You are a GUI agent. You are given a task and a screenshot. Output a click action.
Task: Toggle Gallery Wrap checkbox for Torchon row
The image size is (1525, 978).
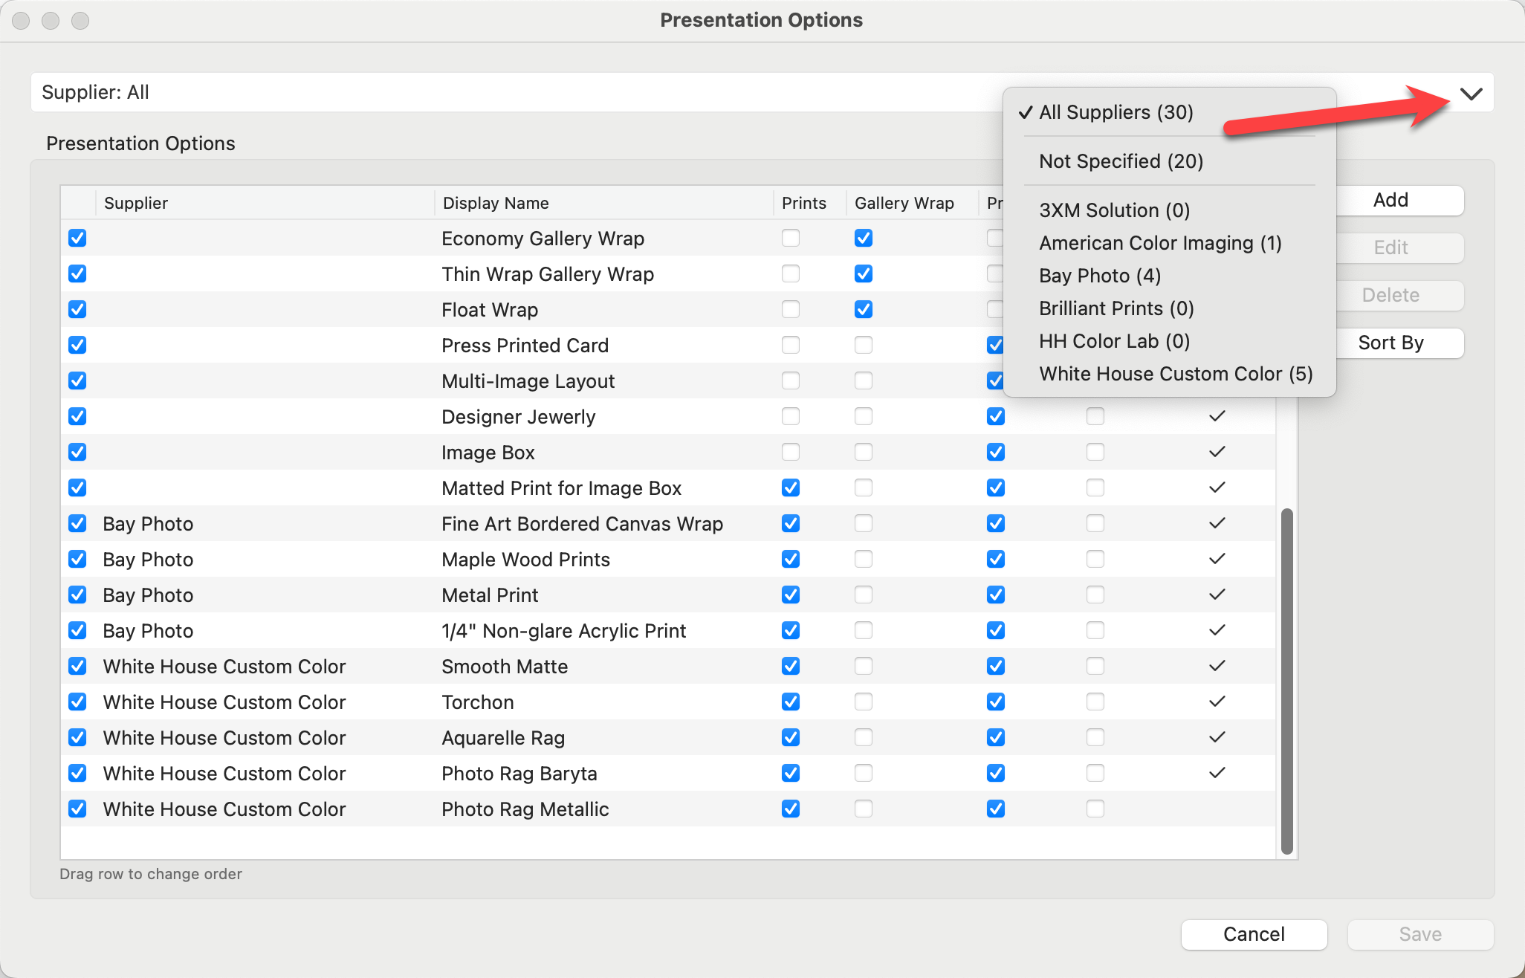863,702
